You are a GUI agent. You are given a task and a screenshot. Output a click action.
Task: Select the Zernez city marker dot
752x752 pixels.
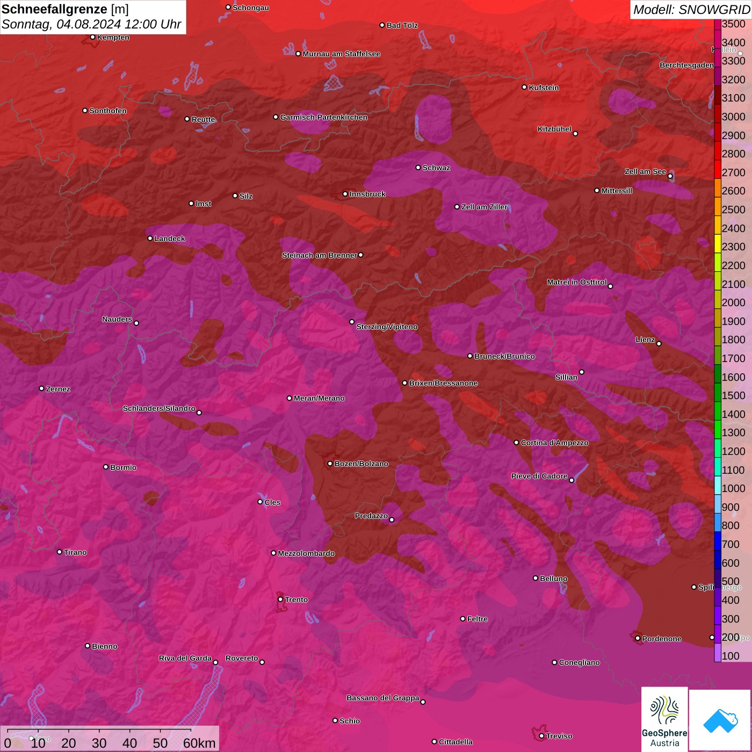coord(42,388)
